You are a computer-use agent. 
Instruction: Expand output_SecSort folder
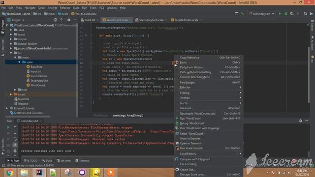(x=11, y=44)
